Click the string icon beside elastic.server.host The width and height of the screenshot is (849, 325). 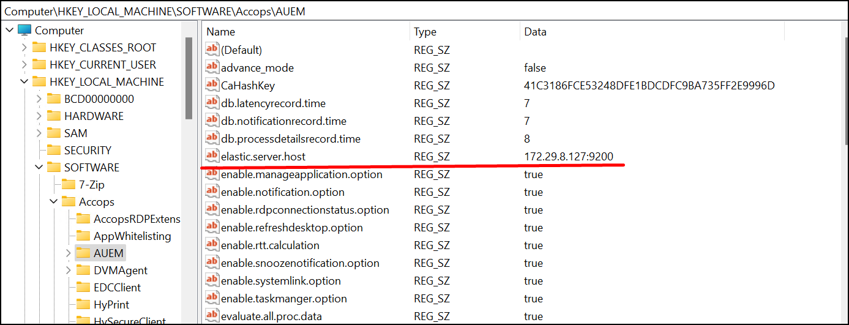[x=212, y=157]
